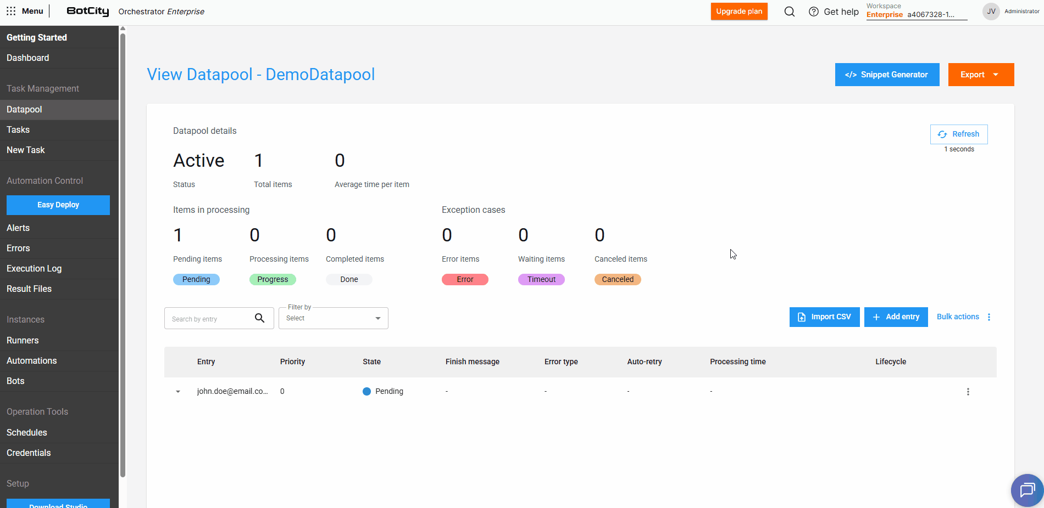This screenshot has height=508, width=1044.
Task: Click the Search by entry input field
Action: tap(209, 319)
